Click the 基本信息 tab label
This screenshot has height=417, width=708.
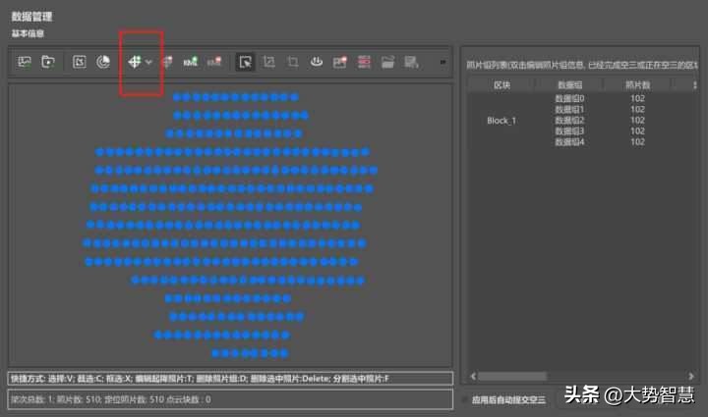(28, 33)
